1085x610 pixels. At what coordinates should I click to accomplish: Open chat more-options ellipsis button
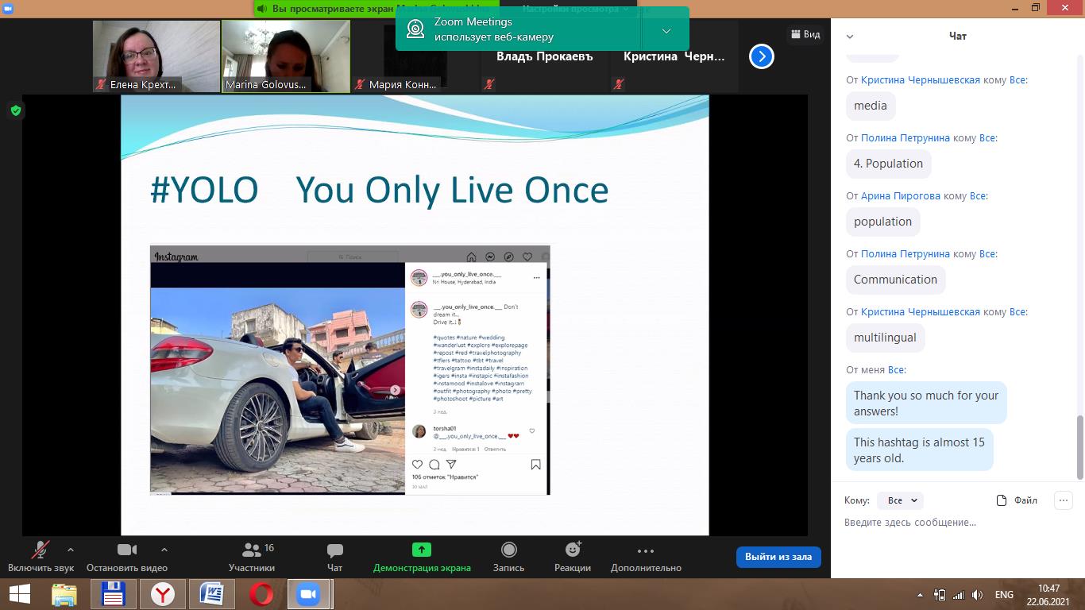1063,500
